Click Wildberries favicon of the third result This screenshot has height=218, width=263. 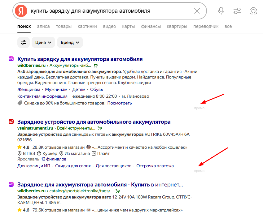pos(11,184)
